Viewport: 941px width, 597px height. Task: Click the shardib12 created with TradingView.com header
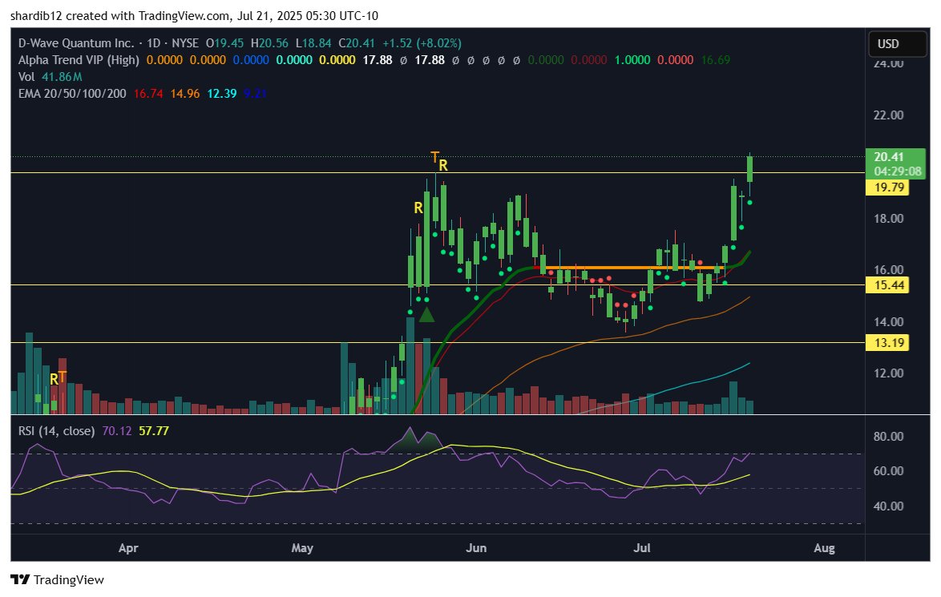[x=195, y=15]
